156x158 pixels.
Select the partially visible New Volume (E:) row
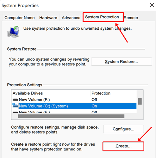coord(74,112)
